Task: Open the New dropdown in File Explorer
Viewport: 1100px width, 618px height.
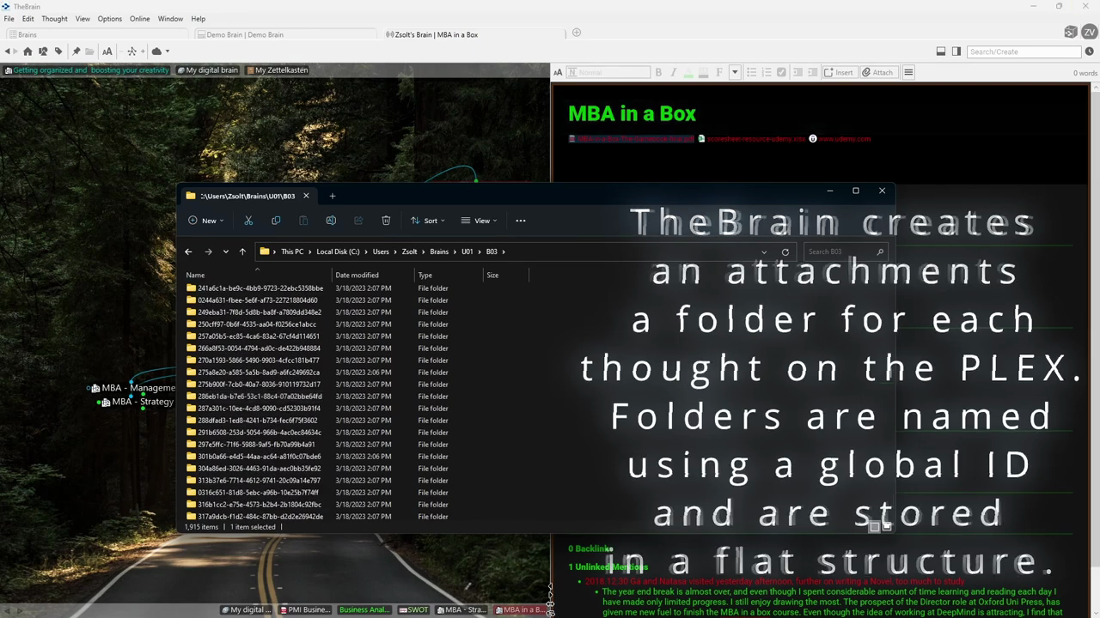Action: click(x=206, y=221)
